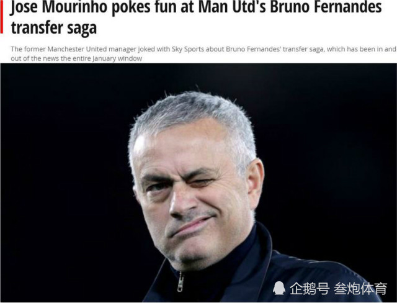Click the man's ear in the photo

pyautogui.click(x=255, y=184)
